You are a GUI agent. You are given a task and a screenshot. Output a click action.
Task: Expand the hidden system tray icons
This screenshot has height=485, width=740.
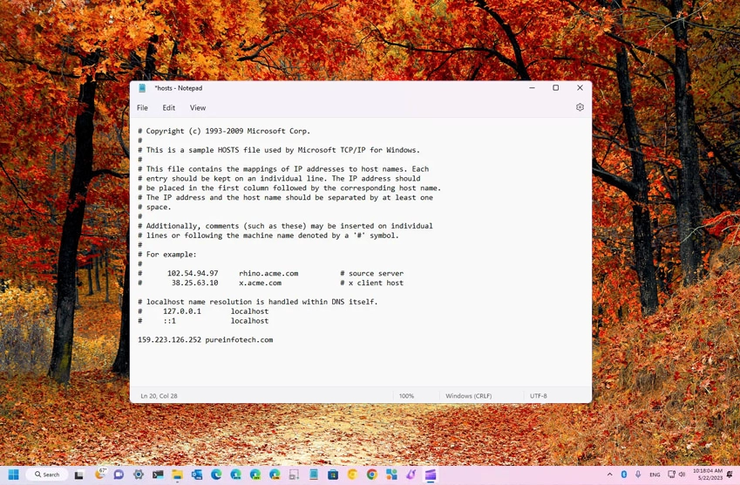(x=609, y=475)
